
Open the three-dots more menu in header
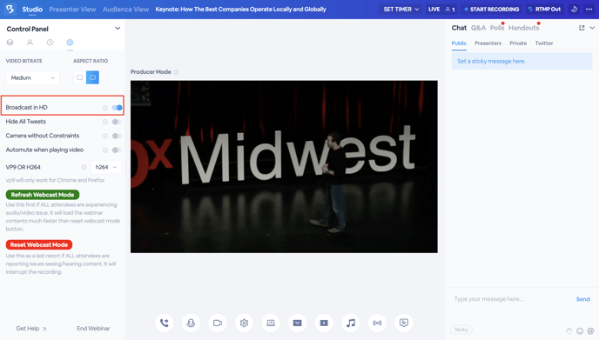tap(589, 10)
